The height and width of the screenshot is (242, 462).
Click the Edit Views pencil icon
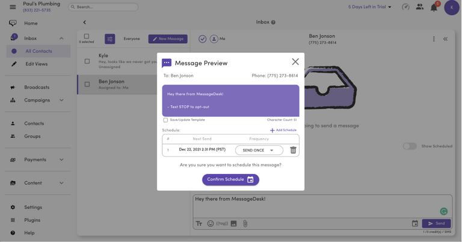coord(14,64)
